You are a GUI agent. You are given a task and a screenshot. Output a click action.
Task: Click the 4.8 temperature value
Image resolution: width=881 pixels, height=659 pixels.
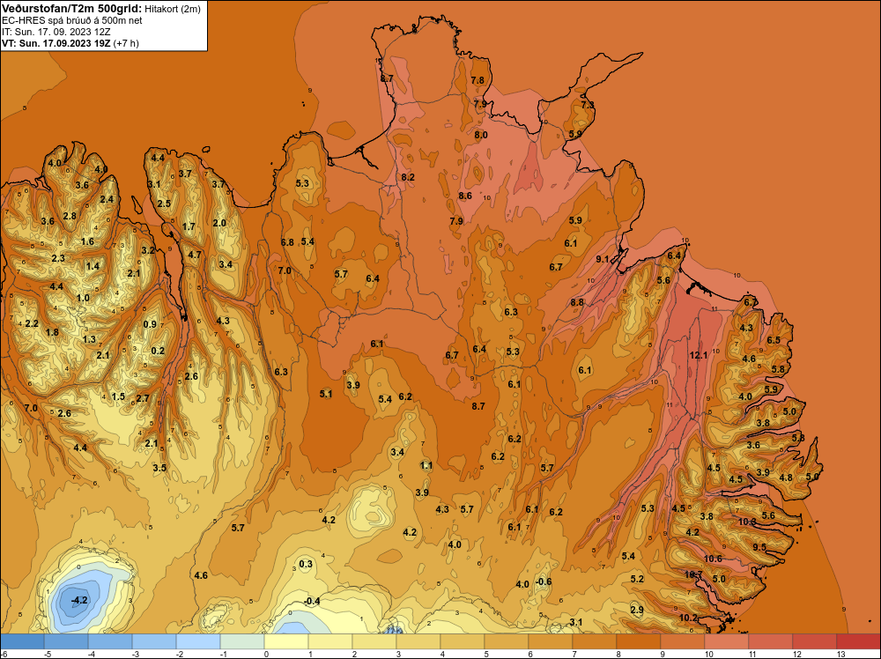786,478
